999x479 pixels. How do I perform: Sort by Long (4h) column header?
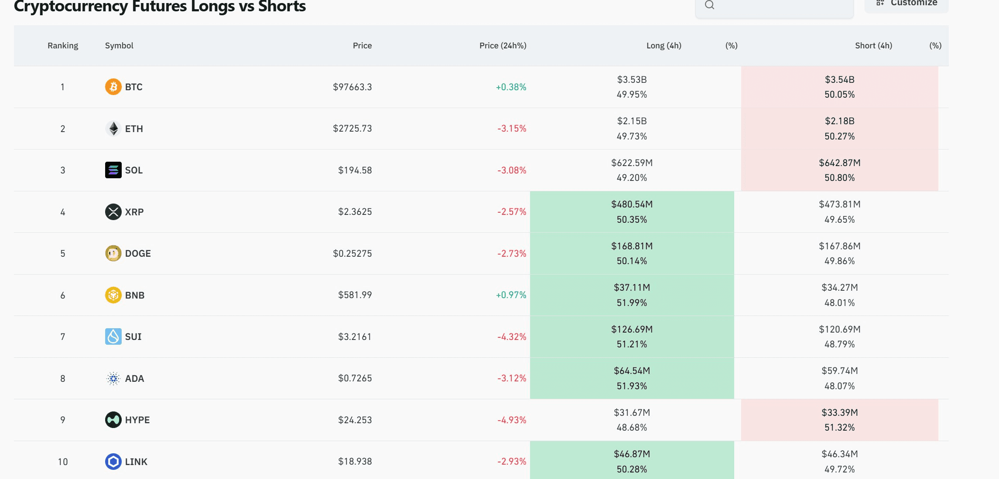tap(664, 45)
